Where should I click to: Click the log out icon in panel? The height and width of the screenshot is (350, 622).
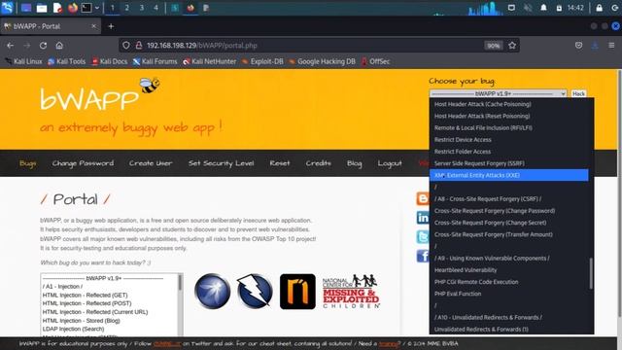point(615,8)
